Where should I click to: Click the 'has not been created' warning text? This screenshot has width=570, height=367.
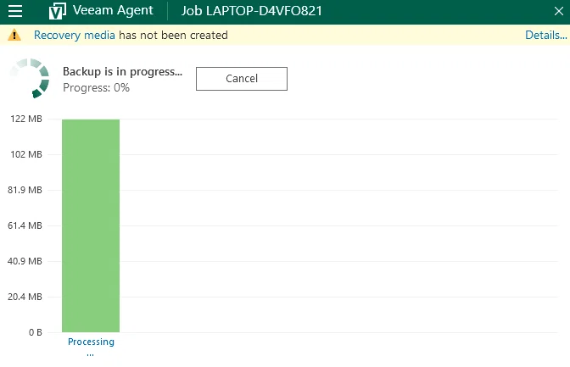pos(173,36)
